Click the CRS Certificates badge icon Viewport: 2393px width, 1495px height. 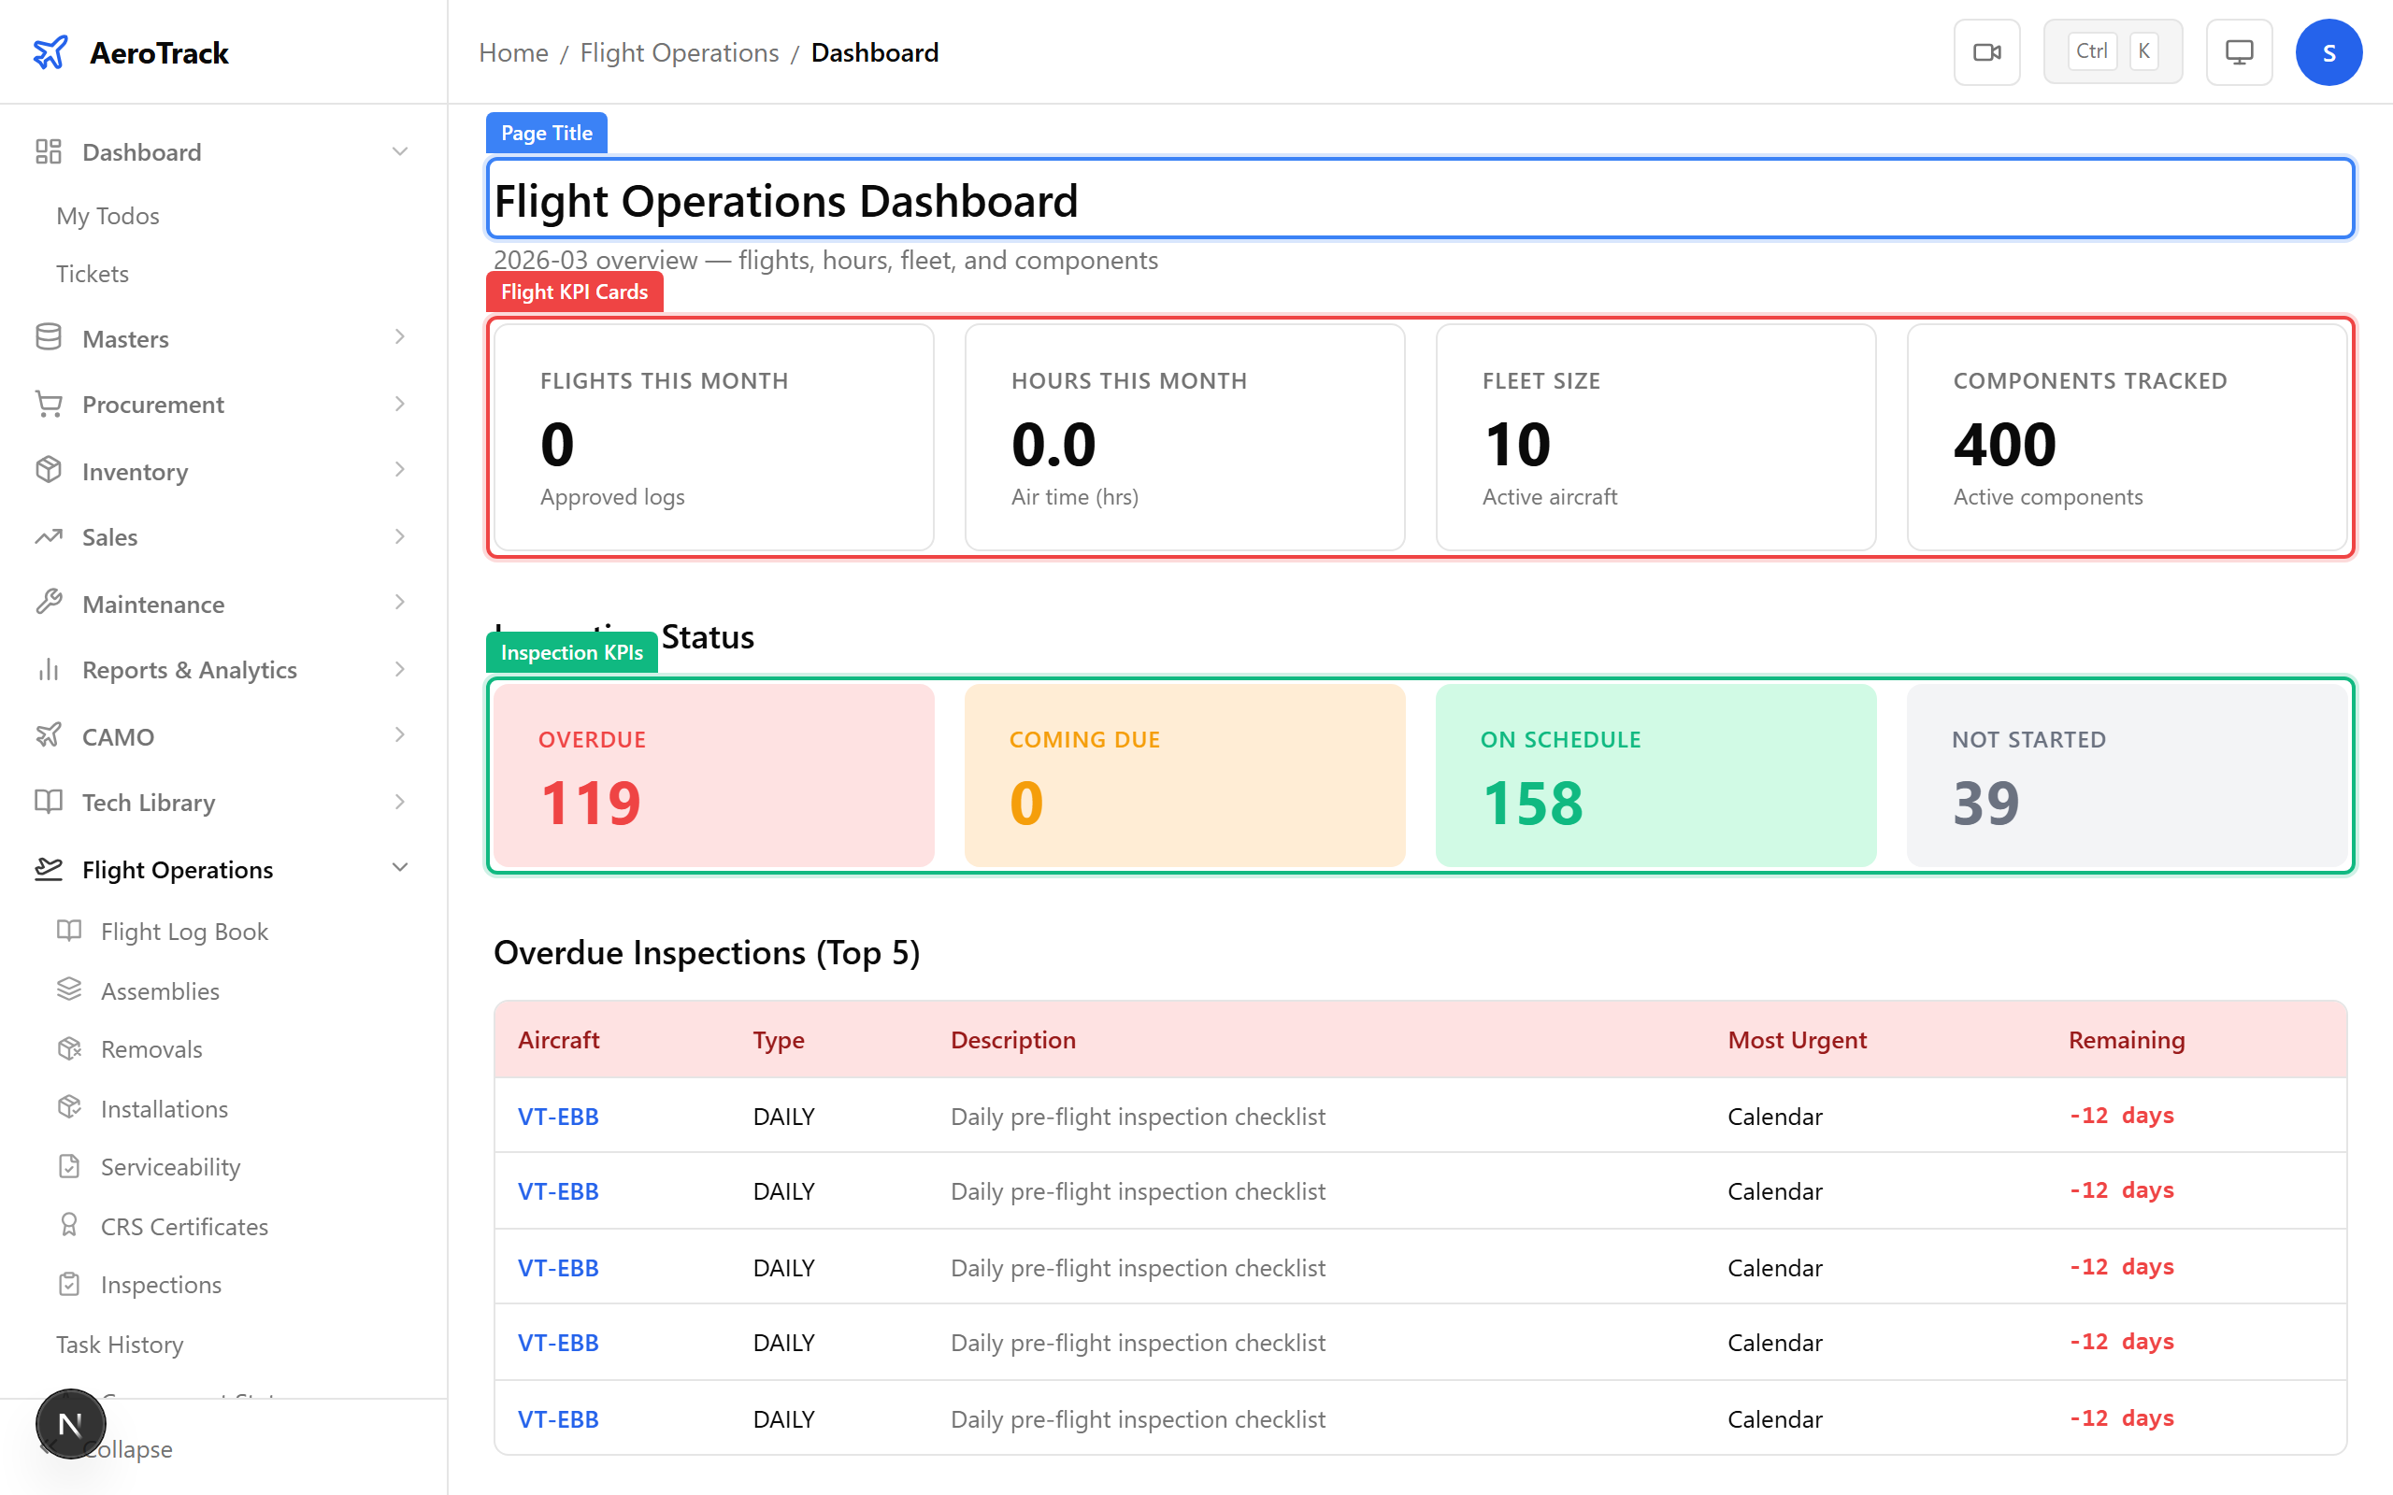pyautogui.click(x=69, y=1225)
